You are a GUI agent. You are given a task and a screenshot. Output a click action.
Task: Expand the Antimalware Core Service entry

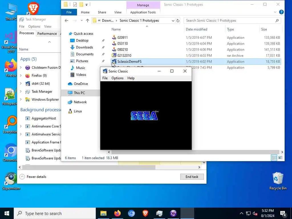21,126
